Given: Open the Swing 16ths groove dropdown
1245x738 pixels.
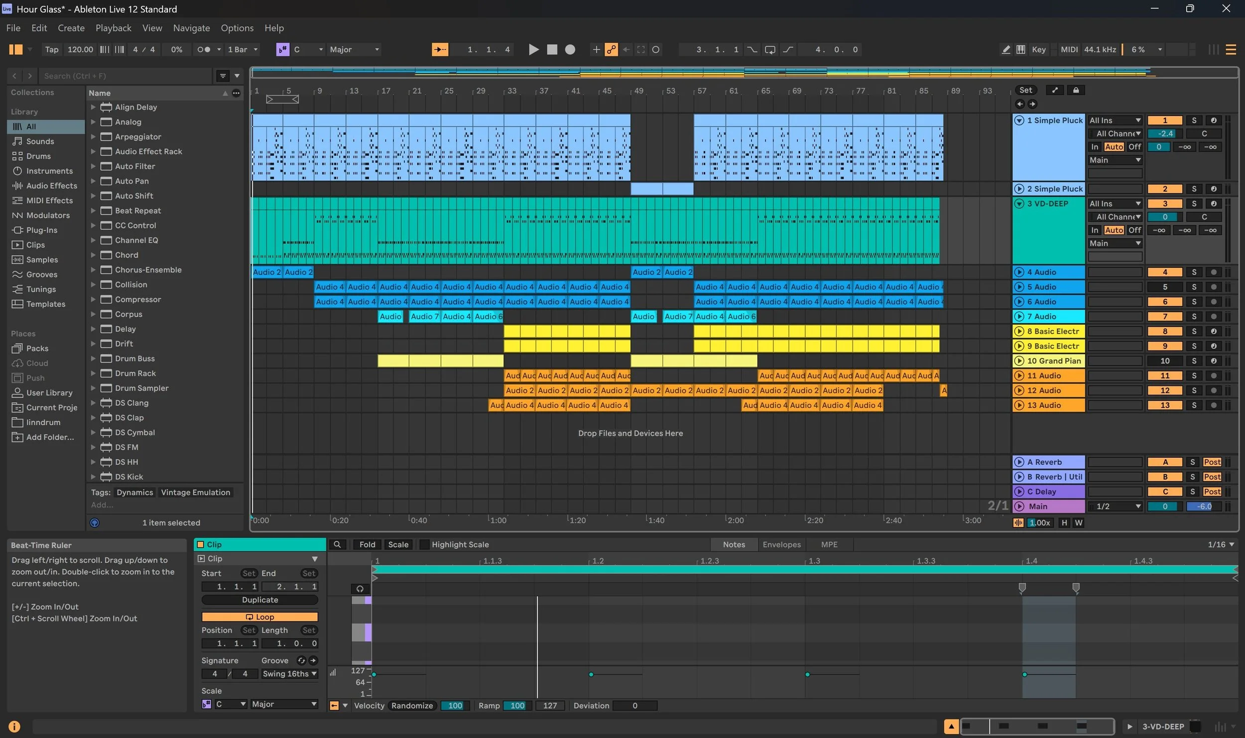Looking at the screenshot, I should point(289,674).
